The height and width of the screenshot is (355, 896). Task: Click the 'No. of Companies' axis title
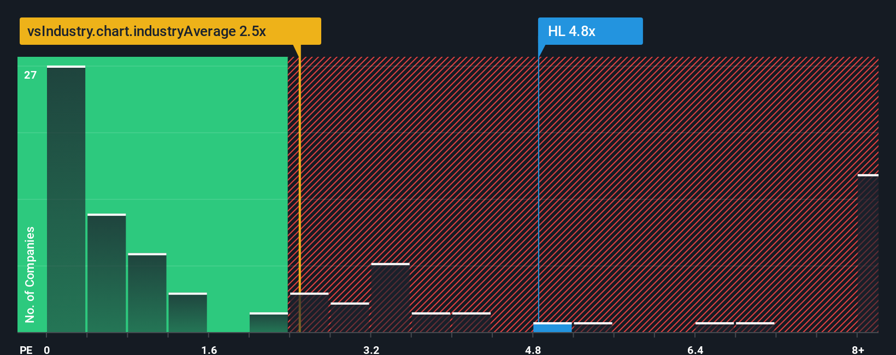tap(30, 274)
